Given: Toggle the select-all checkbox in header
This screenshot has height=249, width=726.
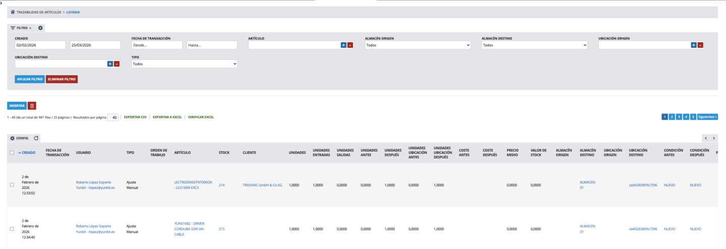Looking at the screenshot, I should [12, 153].
